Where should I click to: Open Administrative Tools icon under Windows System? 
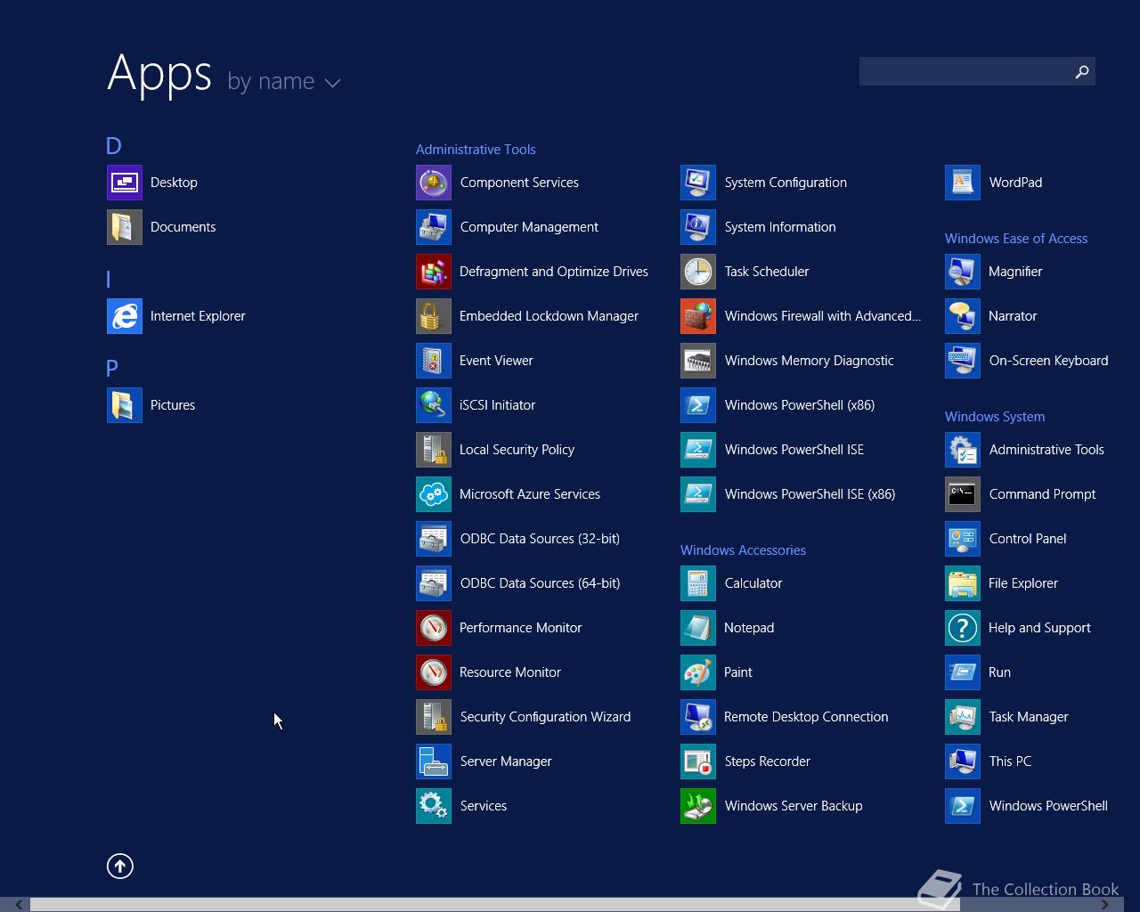click(x=963, y=450)
